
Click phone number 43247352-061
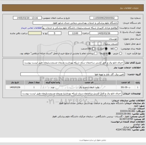tap(123, 130)
